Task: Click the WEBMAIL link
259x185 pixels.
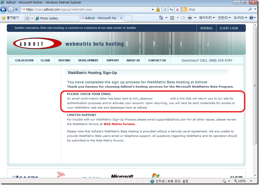Action: 206,28
